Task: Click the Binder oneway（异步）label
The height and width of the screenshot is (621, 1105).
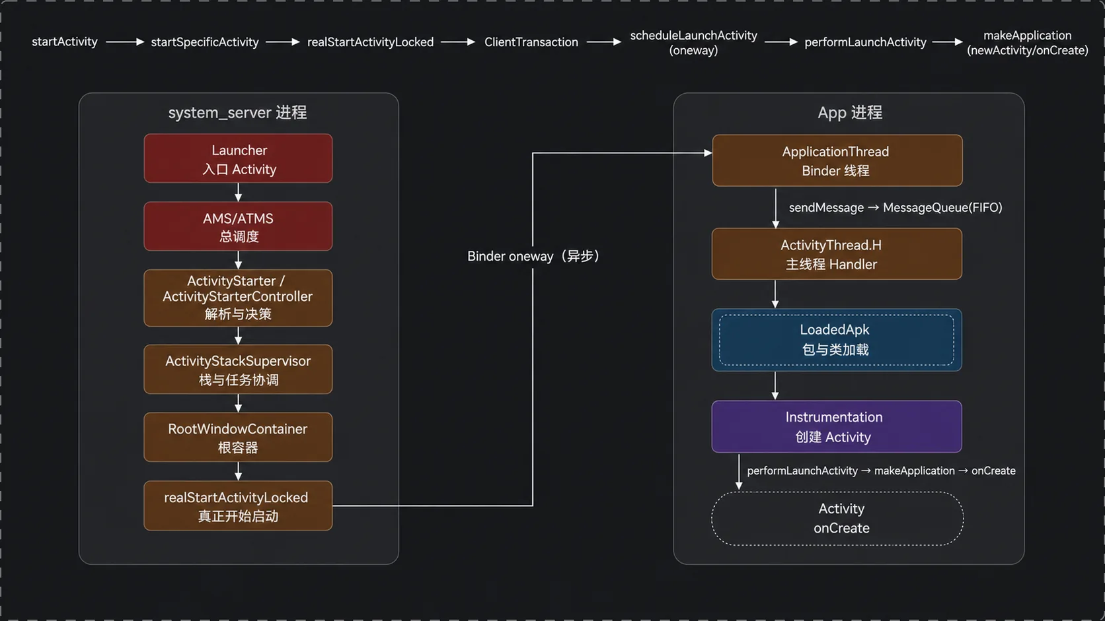Action: 533,256
